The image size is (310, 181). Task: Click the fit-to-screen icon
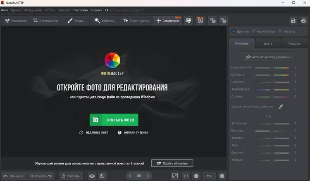coord(175,176)
